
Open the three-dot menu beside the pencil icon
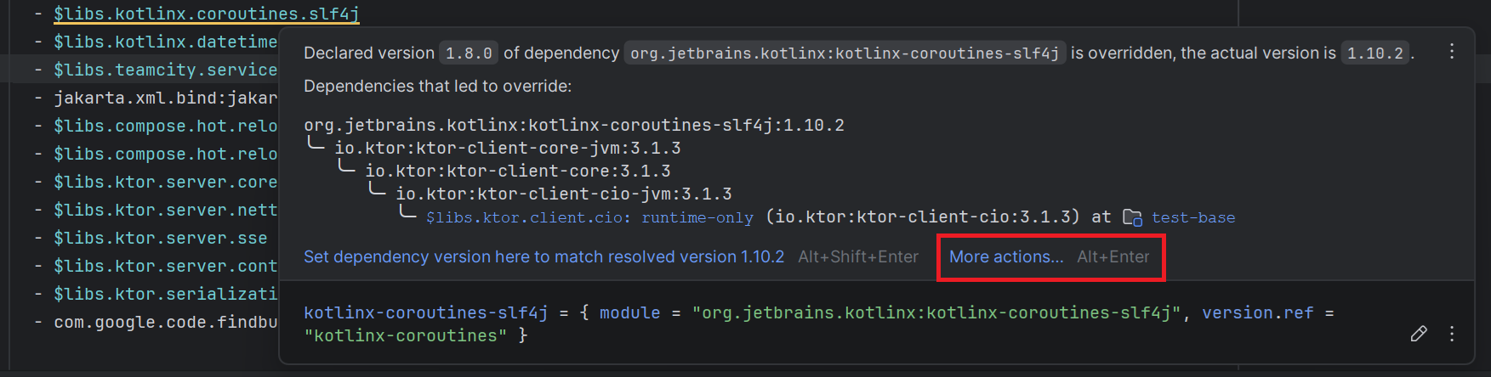(1451, 334)
